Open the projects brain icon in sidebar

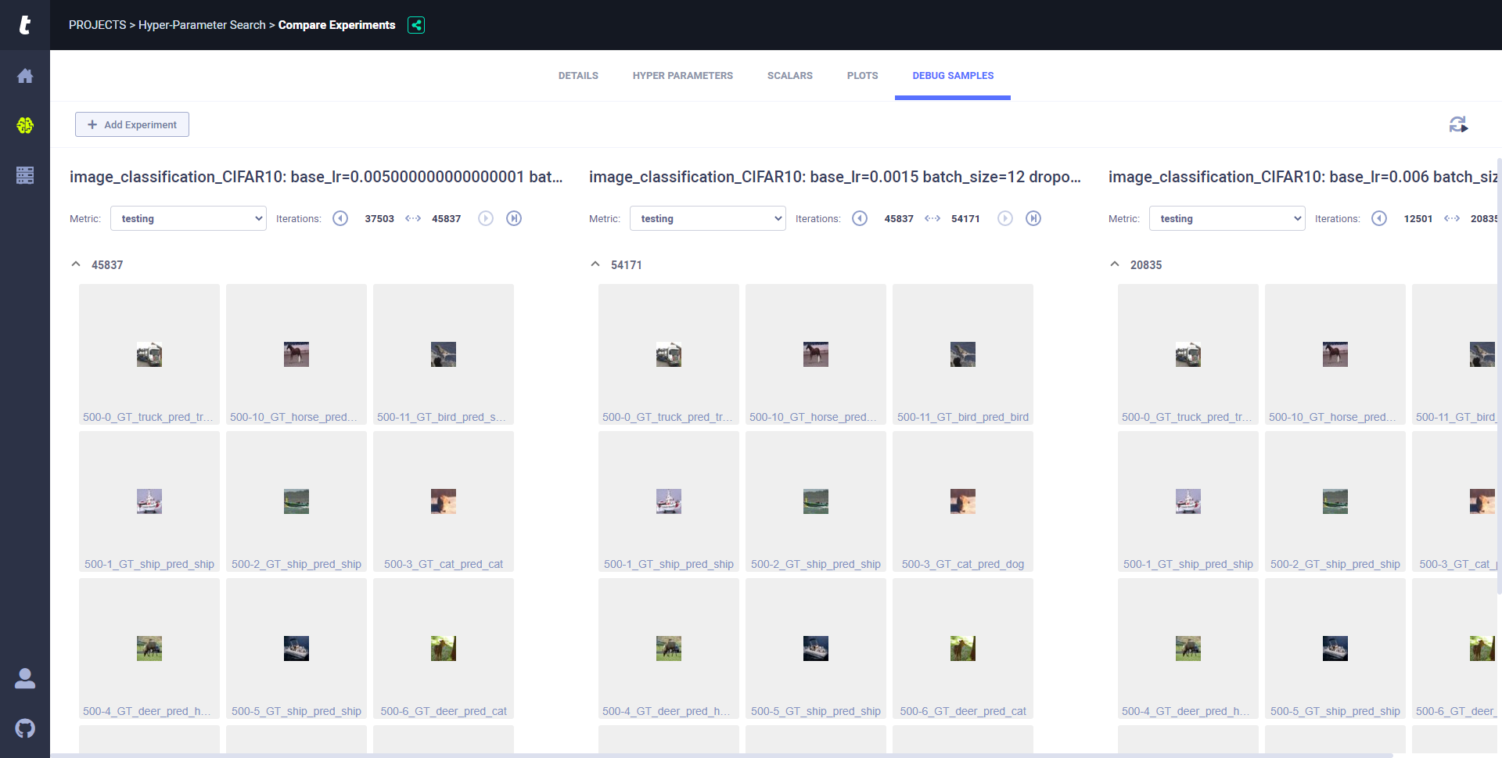(x=25, y=125)
